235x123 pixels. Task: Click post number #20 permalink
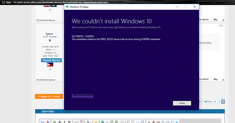tap(221, 26)
